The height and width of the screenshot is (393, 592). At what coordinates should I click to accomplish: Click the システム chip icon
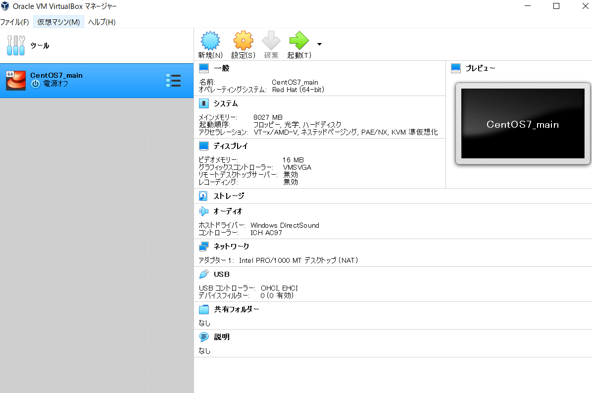204,103
